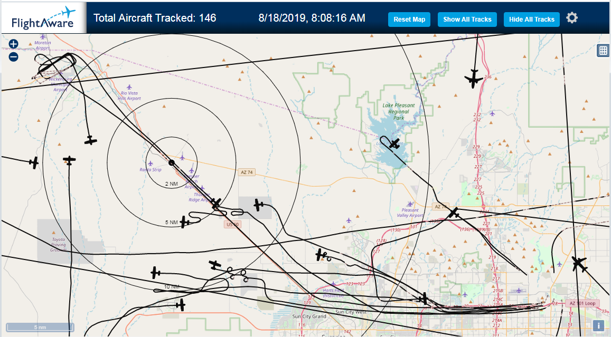The height and width of the screenshot is (337, 611).
Task: Open the map info attribution icon
Action: coord(598,326)
